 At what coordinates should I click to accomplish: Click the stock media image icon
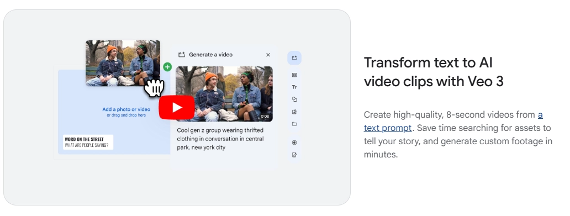(x=294, y=112)
